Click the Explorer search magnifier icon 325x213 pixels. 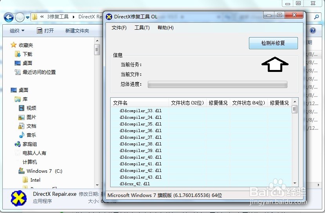click(316, 17)
